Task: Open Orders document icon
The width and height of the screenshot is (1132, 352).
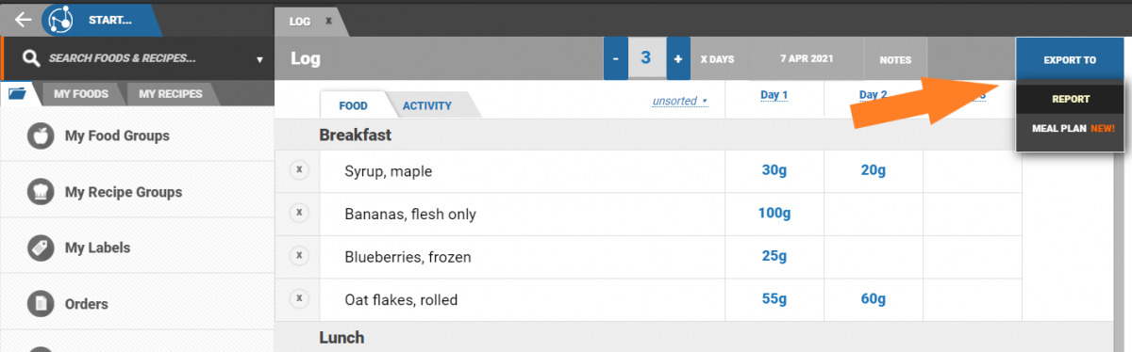Action: coord(41,304)
